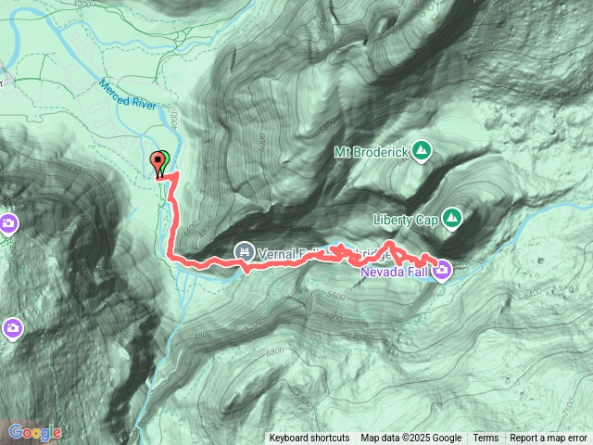593x445 pixels.
Task: Open the Terms link
Action: (x=486, y=439)
